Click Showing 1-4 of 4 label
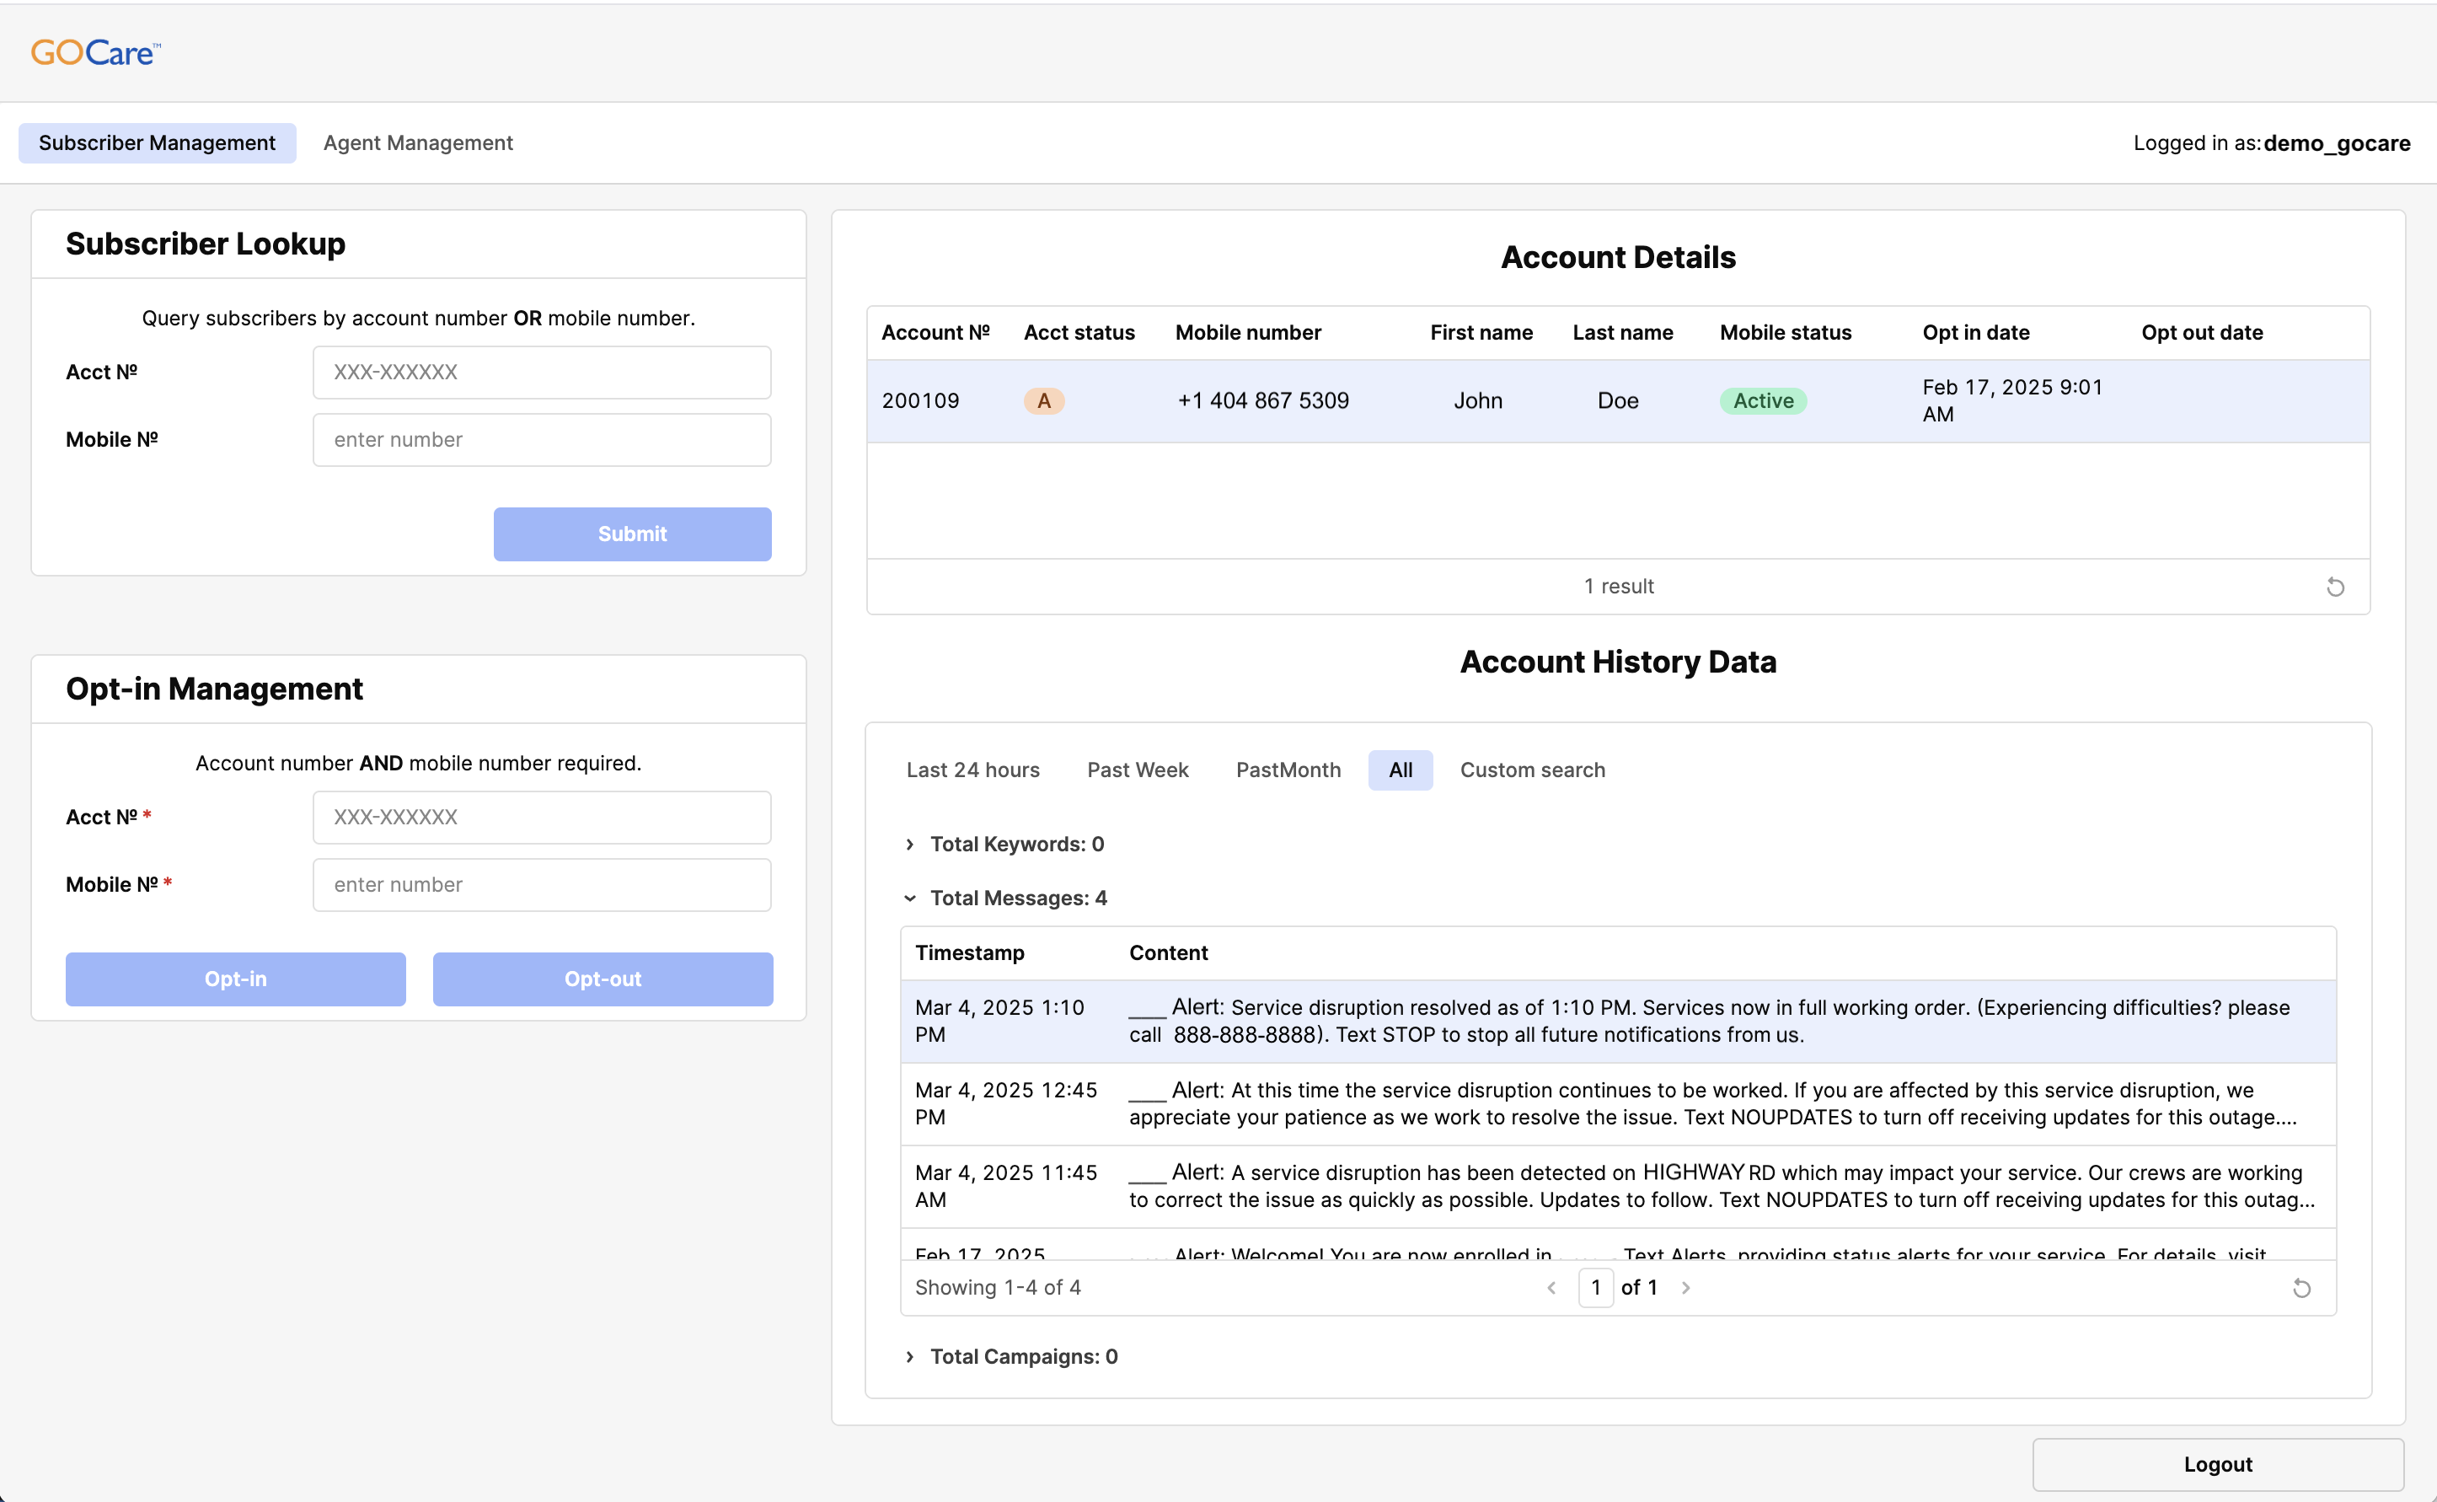The width and height of the screenshot is (2437, 1502). point(998,1289)
